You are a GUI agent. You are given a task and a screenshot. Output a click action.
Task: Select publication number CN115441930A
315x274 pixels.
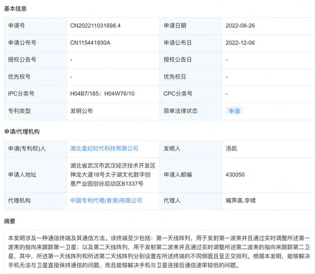click(90, 42)
